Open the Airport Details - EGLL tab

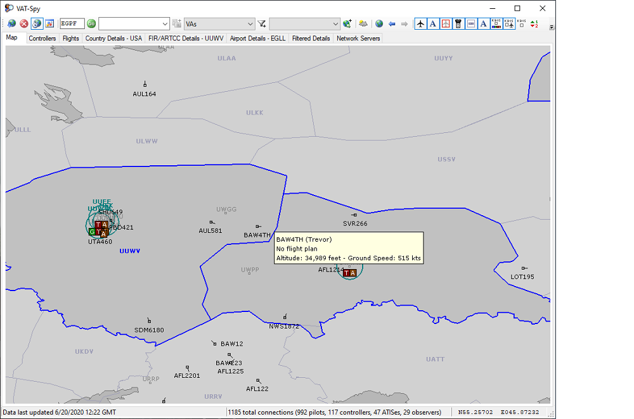(x=257, y=39)
